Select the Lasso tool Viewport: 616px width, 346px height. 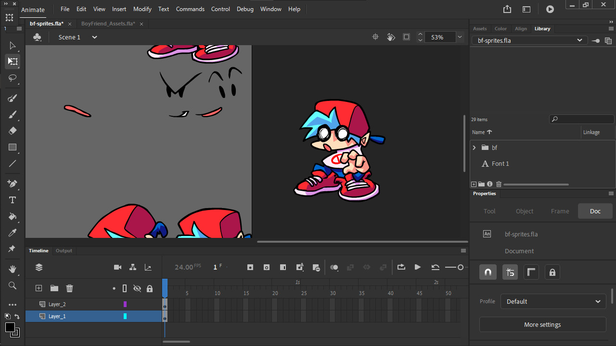[x=13, y=78]
